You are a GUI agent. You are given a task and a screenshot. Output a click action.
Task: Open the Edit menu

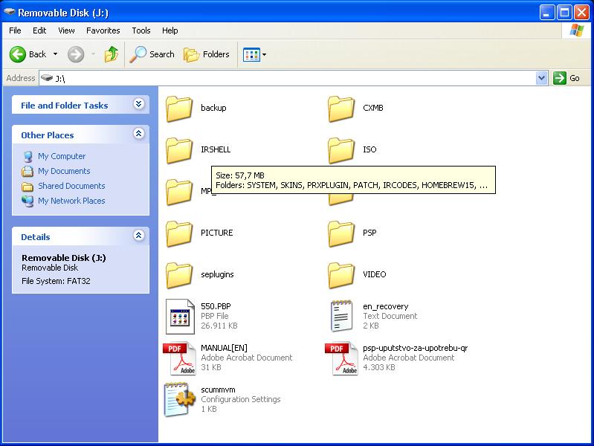pos(39,30)
